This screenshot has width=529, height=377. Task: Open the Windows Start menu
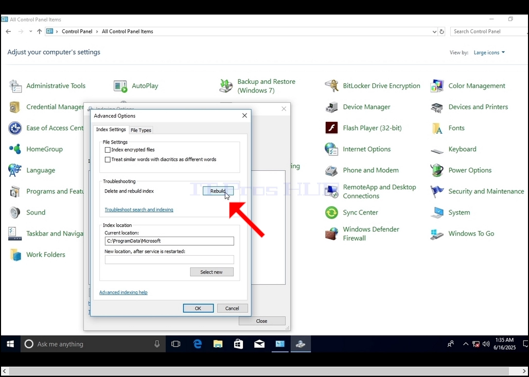pos(10,344)
